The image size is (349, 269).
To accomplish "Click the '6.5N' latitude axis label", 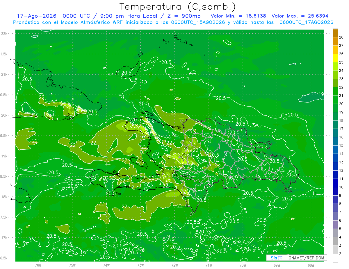I will (4, 258).
